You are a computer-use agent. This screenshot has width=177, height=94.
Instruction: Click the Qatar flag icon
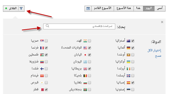42,90
